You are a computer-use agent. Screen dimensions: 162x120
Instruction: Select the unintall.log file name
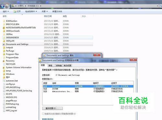point(11,107)
